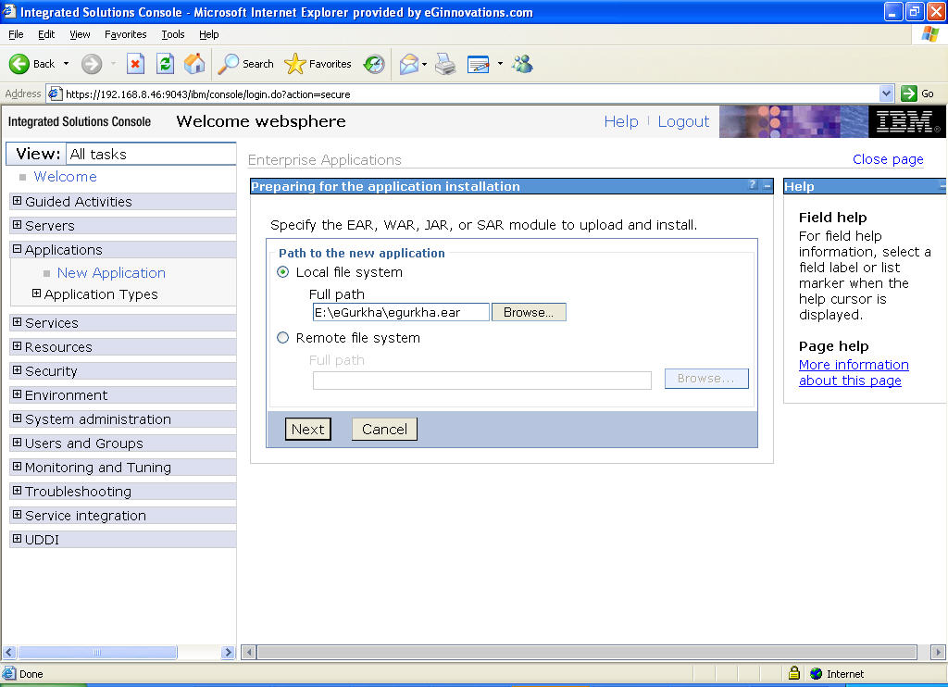Select Local file system radio button

[282, 272]
